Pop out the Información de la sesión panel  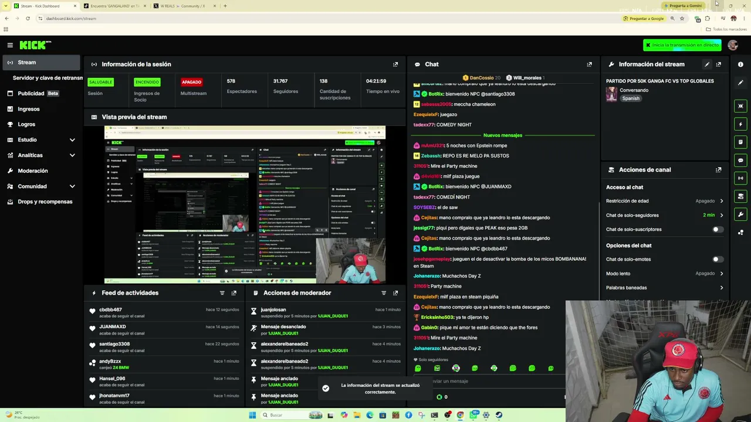tap(395, 64)
